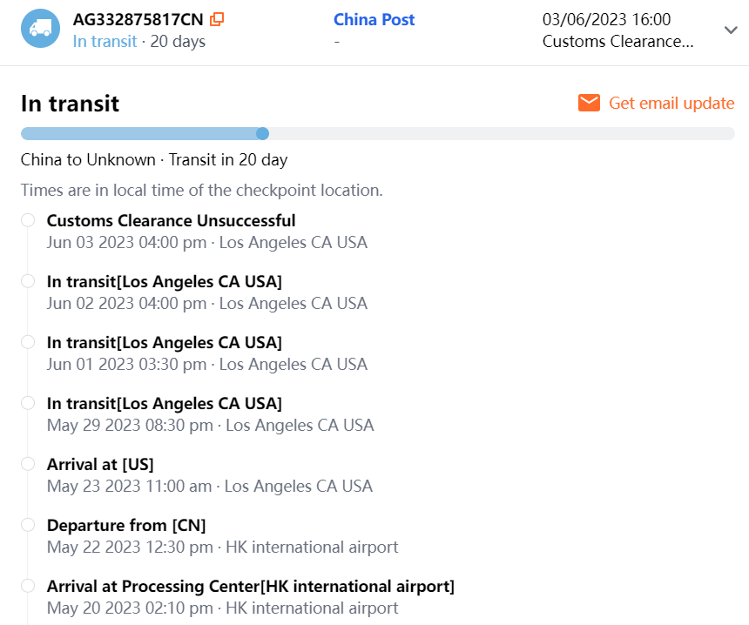Click the latest event date 03/06/2023 16:00
This screenshot has width=749, height=625.
(x=606, y=19)
